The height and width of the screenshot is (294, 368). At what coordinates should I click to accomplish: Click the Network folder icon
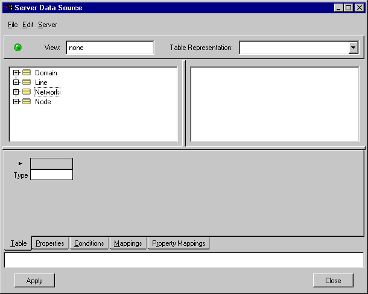click(27, 92)
